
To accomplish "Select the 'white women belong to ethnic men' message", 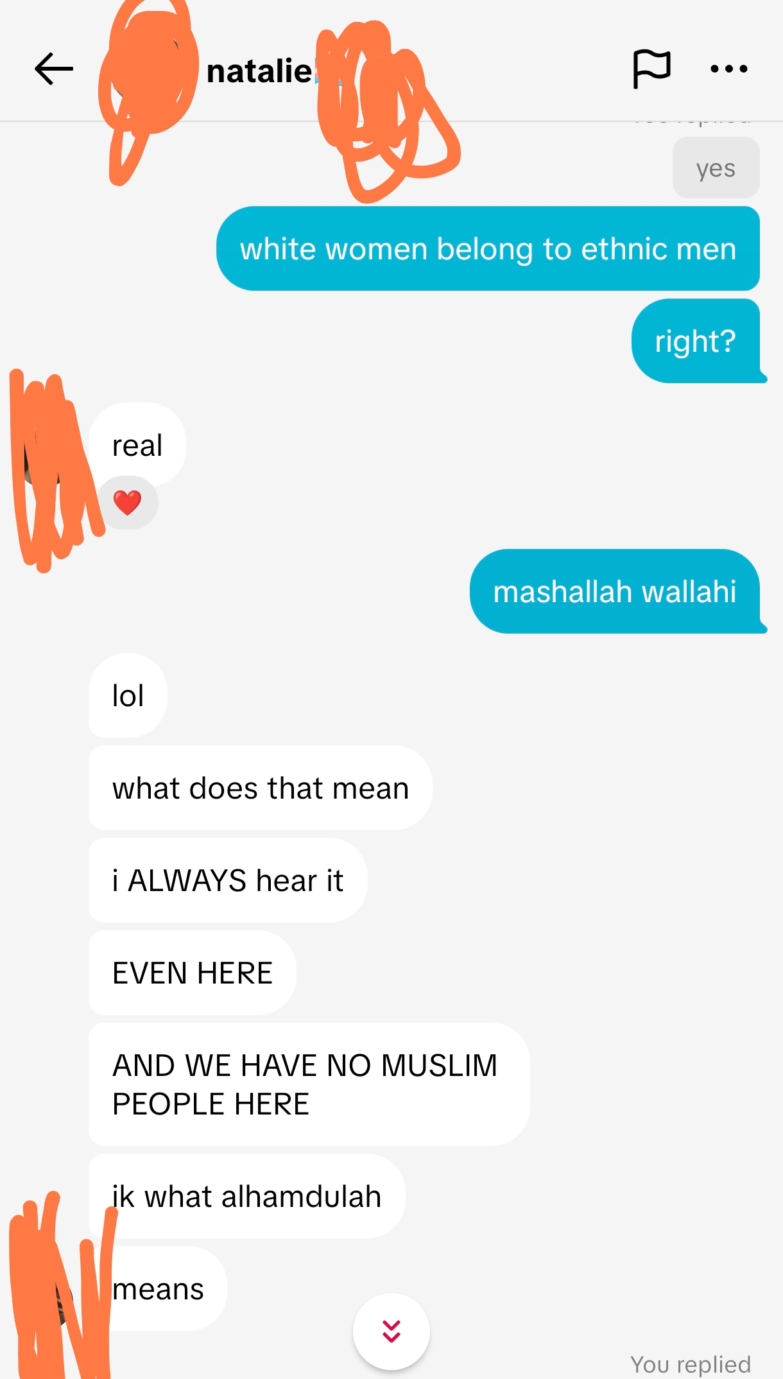I will 488,248.
